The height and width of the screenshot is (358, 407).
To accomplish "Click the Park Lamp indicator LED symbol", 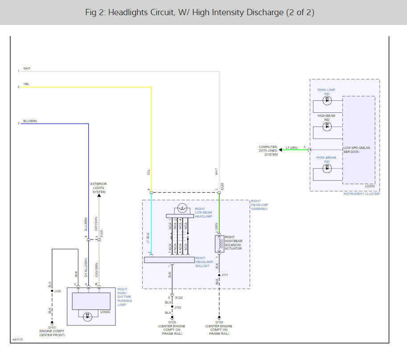I will tap(327, 100).
